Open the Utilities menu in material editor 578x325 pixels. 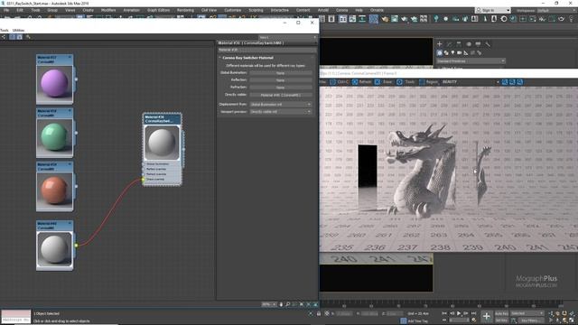point(18,30)
